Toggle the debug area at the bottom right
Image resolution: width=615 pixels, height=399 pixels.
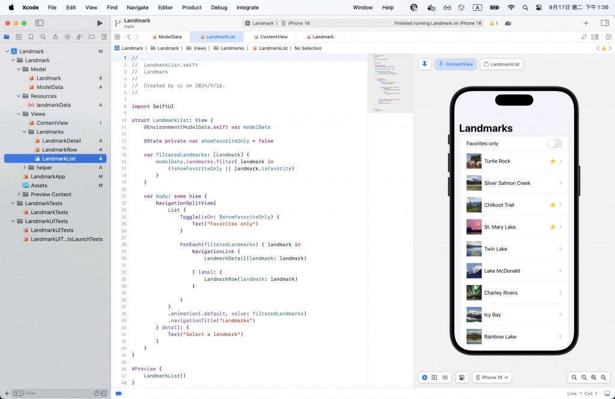[x=607, y=393]
